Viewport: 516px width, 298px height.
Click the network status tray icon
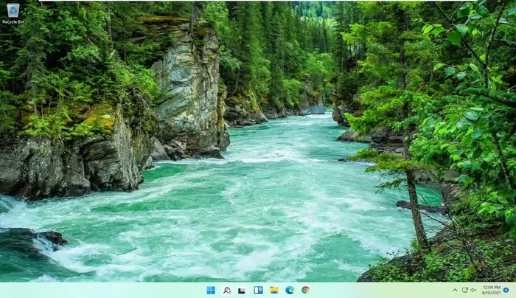pyautogui.click(x=464, y=290)
